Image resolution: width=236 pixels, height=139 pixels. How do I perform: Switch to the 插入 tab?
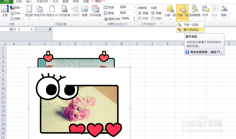29,1
